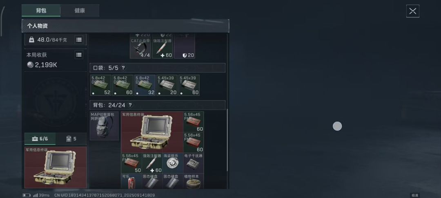Click the inventory vertical scrollbar
The image size is (441, 198).
[227, 140]
